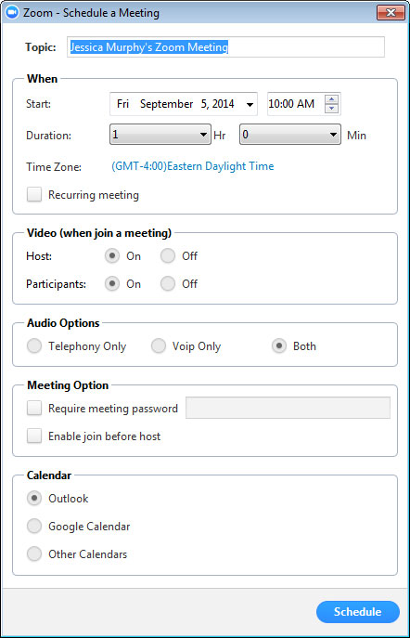Set Participants video to Off
The height and width of the screenshot is (638, 410).
167,283
